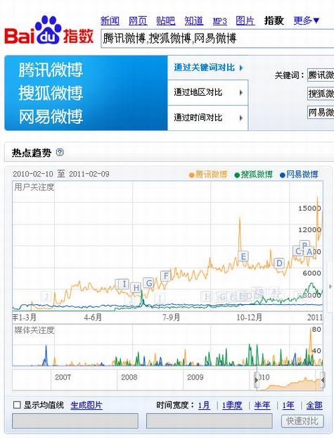Image resolution: width=334 pixels, height=438 pixels.
Task: Switch to the 新闻 tab
Action: tap(110, 20)
